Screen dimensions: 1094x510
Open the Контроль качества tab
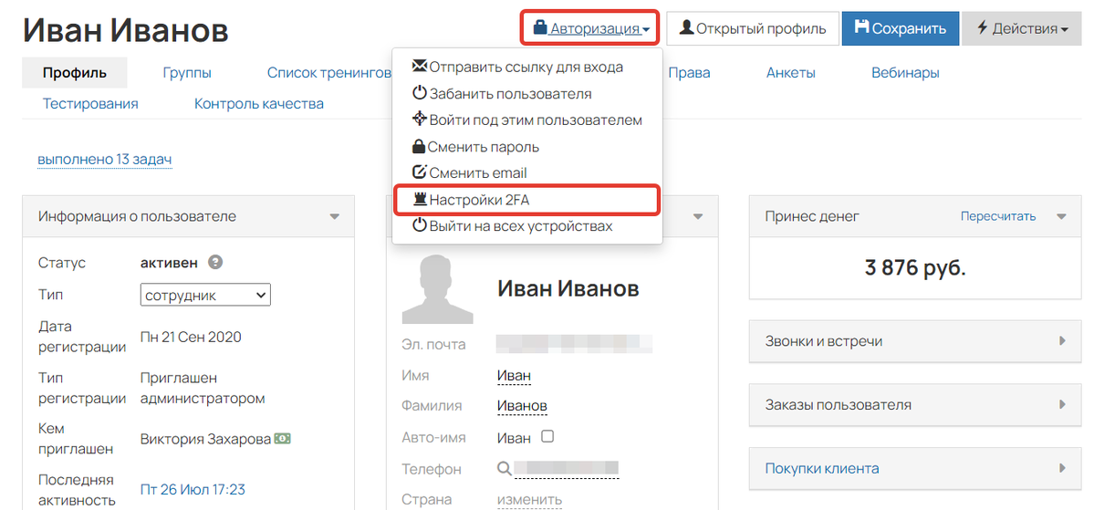(x=259, y=104)
